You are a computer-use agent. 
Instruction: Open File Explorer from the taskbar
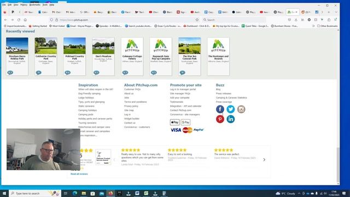[x=84, y=193]
